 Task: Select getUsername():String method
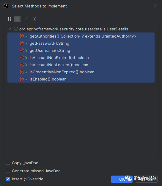pyautogui.click(x=81, y=50)
